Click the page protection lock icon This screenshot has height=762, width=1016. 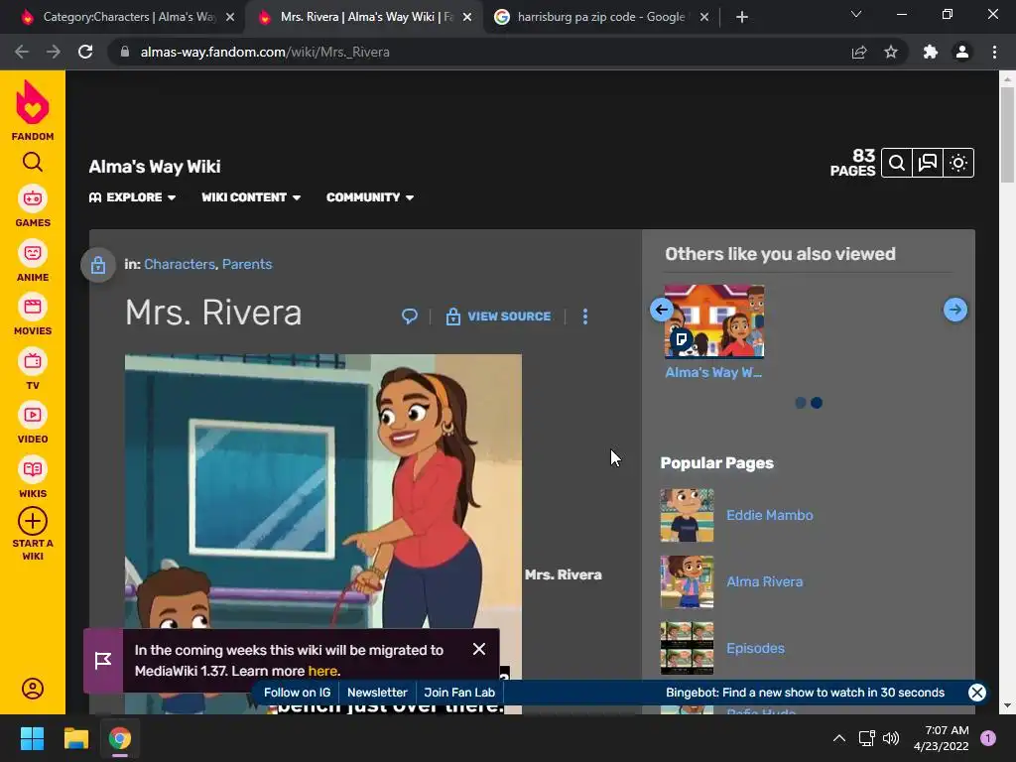point(98,264)
